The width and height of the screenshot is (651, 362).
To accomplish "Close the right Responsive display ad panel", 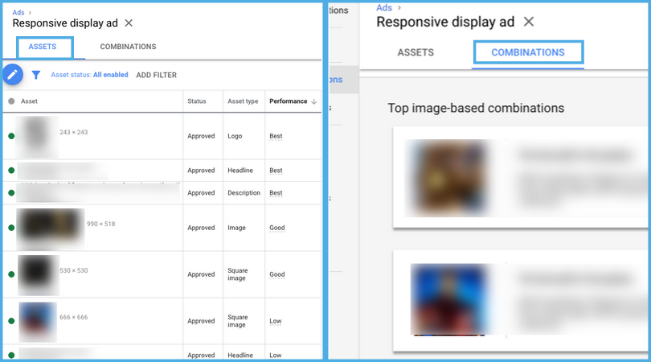I will click(x=528, y=22).
